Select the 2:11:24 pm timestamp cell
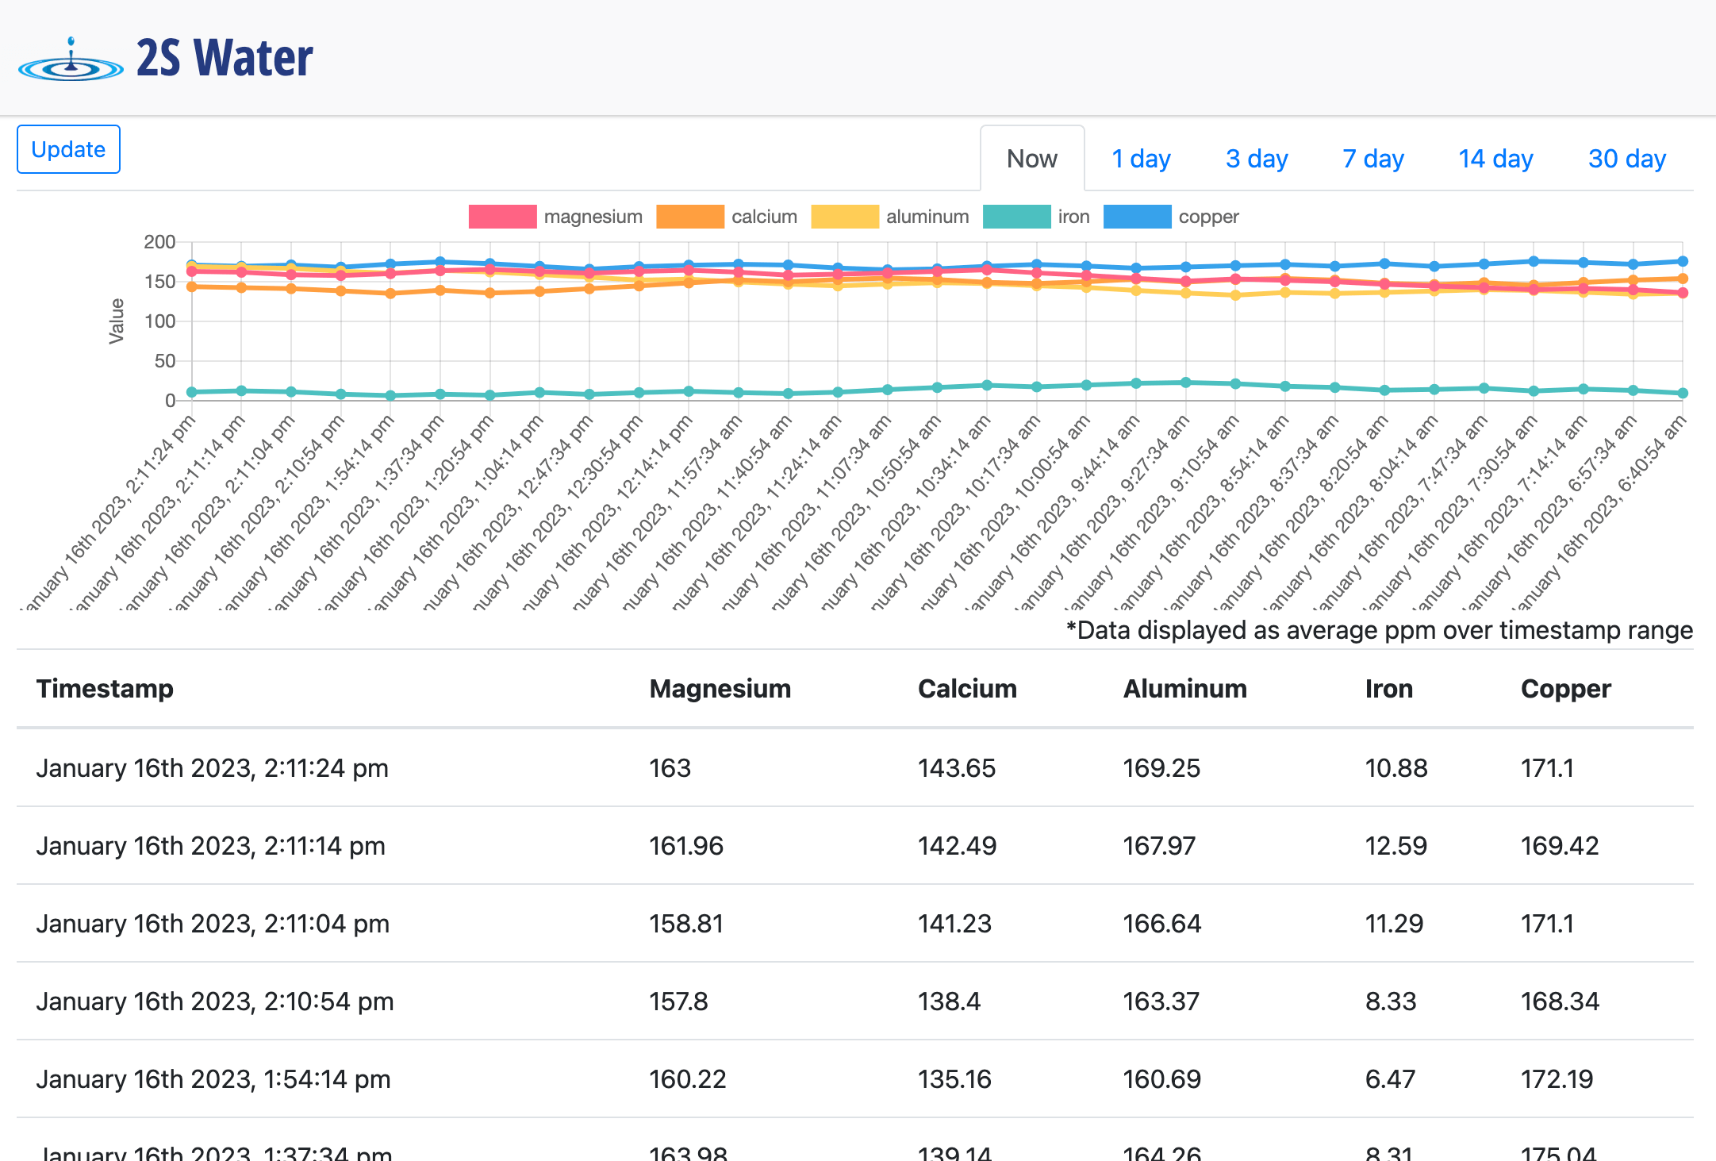1716x1161 pixels. point(213,767)
